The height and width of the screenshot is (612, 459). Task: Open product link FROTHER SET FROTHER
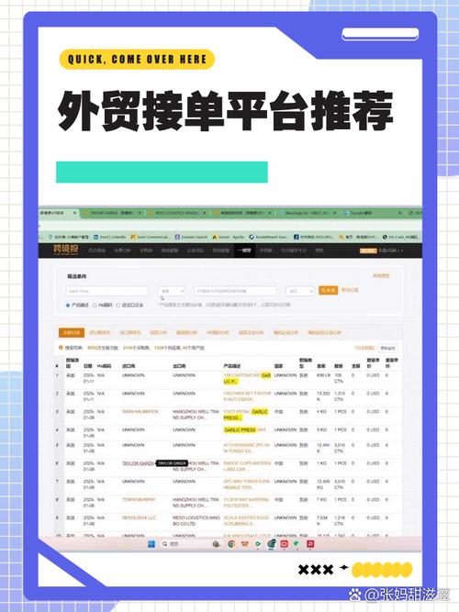click(x=247, y=396)
